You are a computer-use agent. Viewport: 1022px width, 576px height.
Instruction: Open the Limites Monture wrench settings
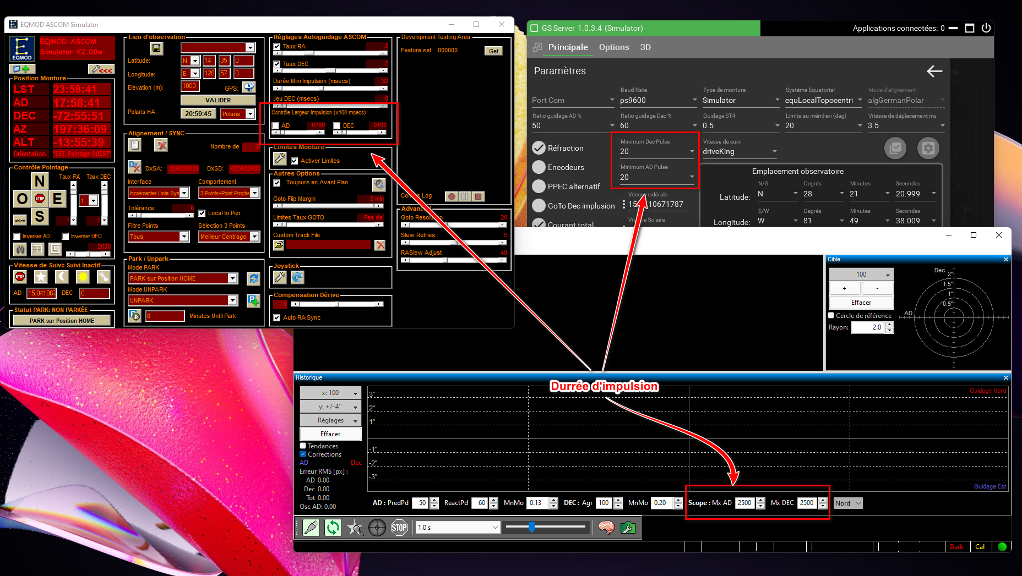280,159
